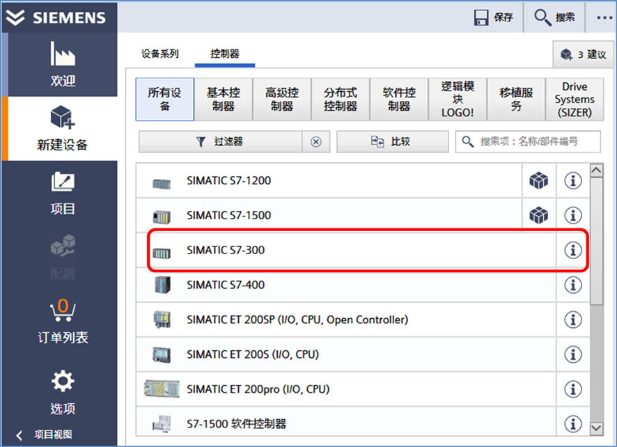
Task: Open the 过滤器 filter button
Action: click(x=220, y=141)
